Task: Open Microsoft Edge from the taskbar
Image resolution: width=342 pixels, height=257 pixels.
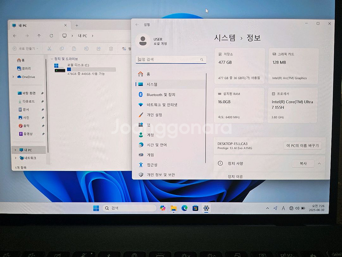Action: [x=185, y=208]
